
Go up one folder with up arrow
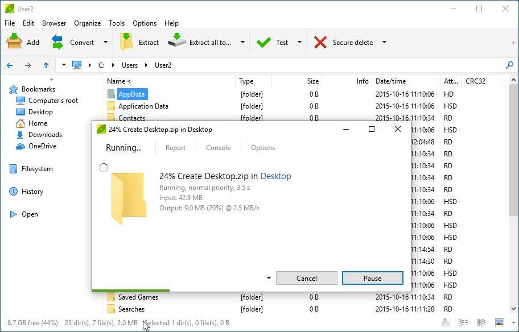click(46, 65)
